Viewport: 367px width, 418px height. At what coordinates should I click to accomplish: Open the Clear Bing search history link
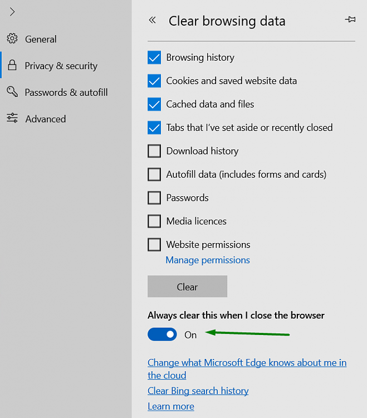tap(198, 391)
